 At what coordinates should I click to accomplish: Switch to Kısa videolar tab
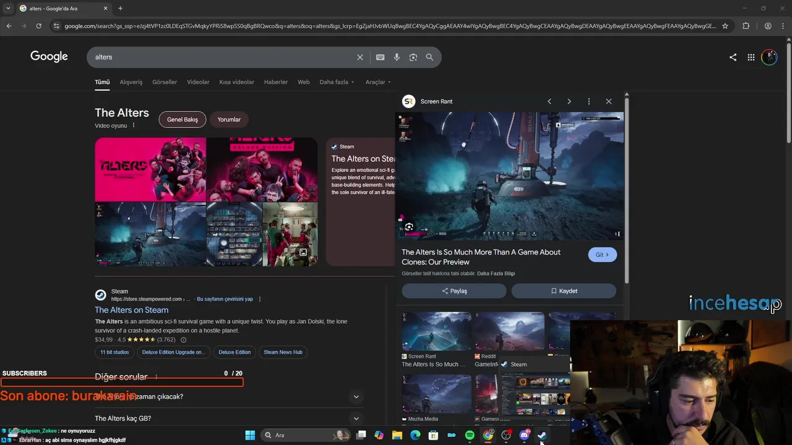pyautogui.click(x=236, y=82)
